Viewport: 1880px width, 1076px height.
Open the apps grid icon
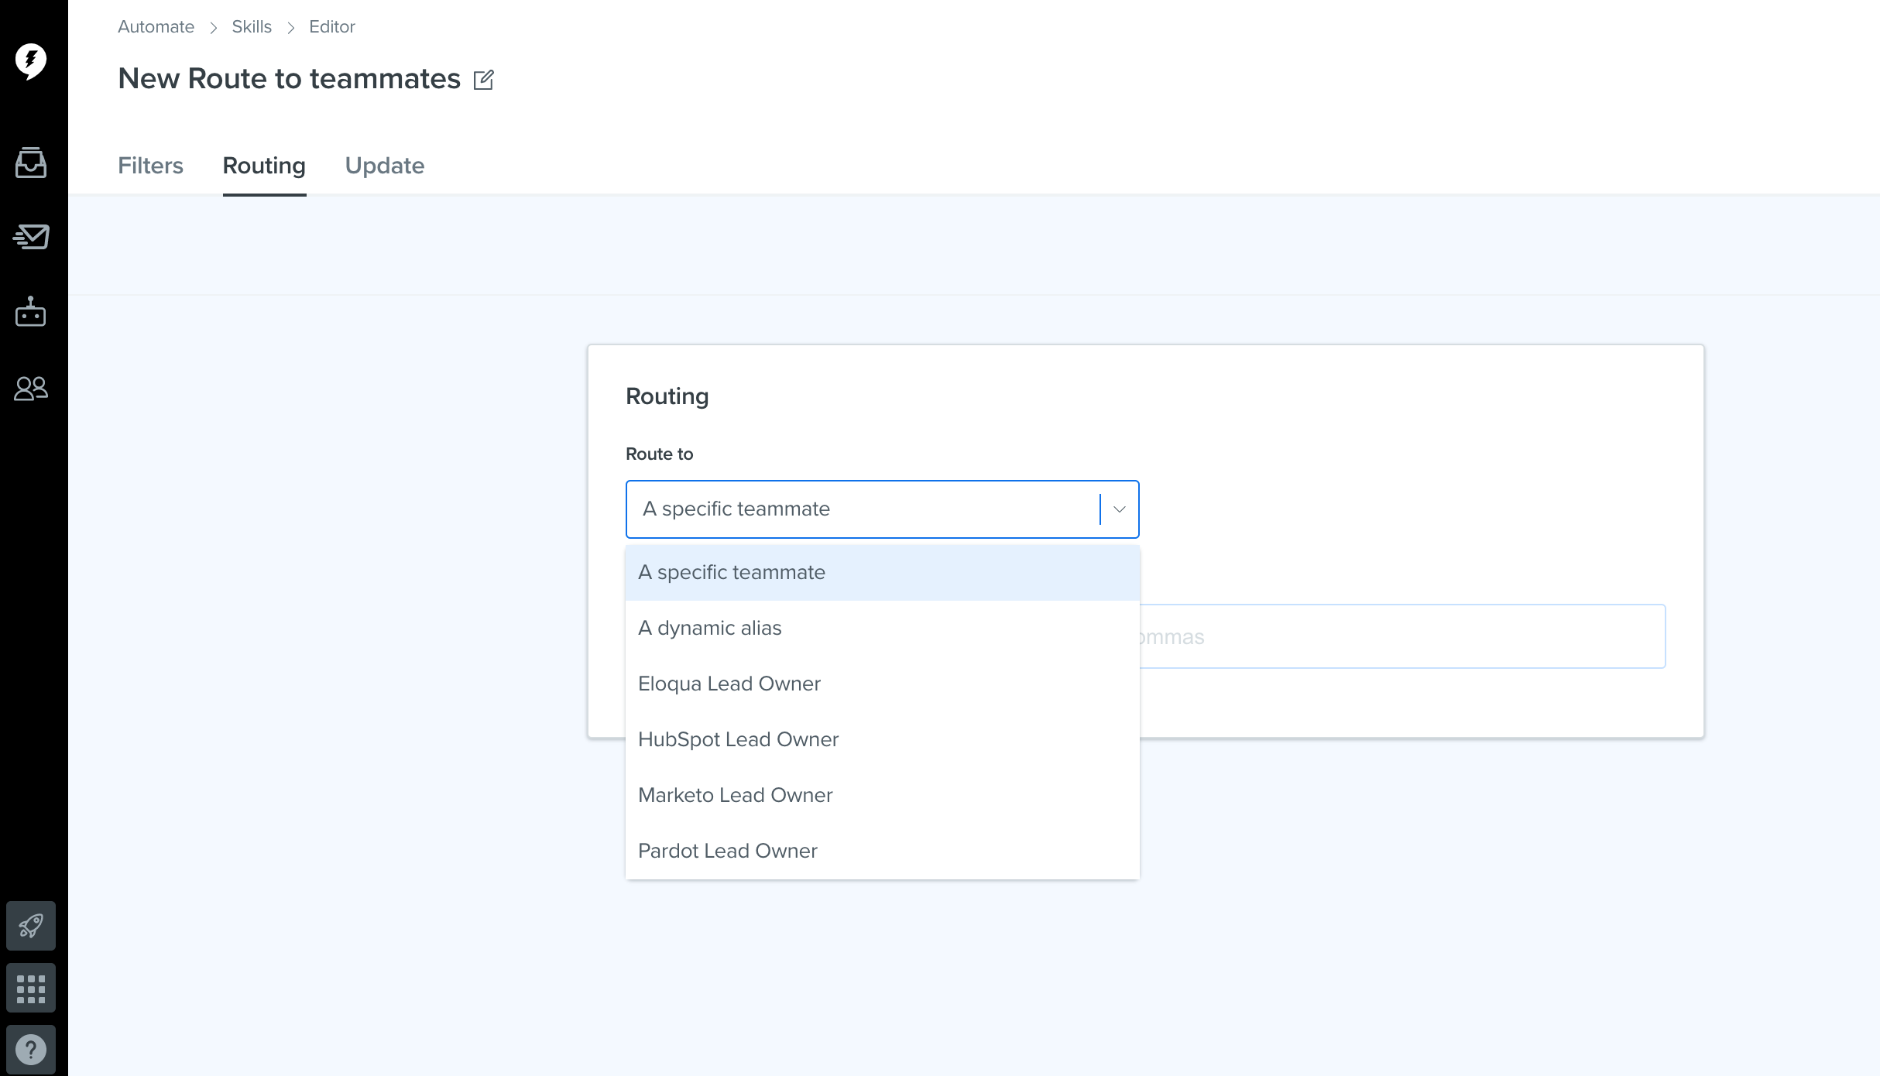point(31,988)
